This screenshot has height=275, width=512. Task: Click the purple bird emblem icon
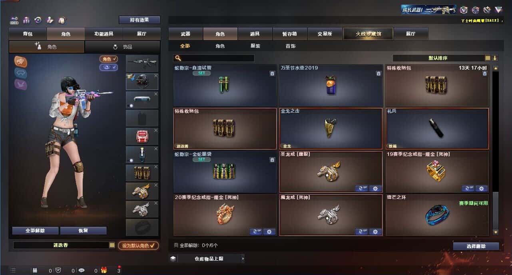[21, 84]
